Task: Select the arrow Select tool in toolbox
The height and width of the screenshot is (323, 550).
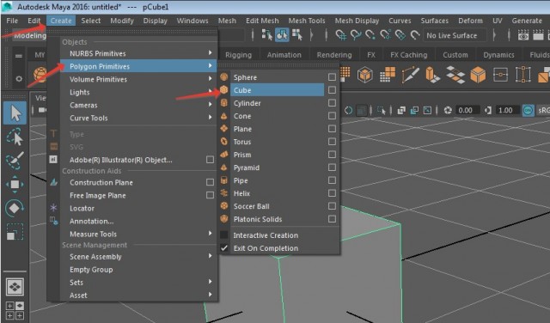Action: 15,113
